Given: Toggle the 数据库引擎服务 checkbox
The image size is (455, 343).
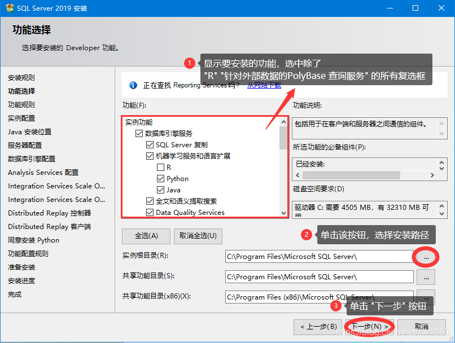Looking at the screenshot, I should (139, 133).
